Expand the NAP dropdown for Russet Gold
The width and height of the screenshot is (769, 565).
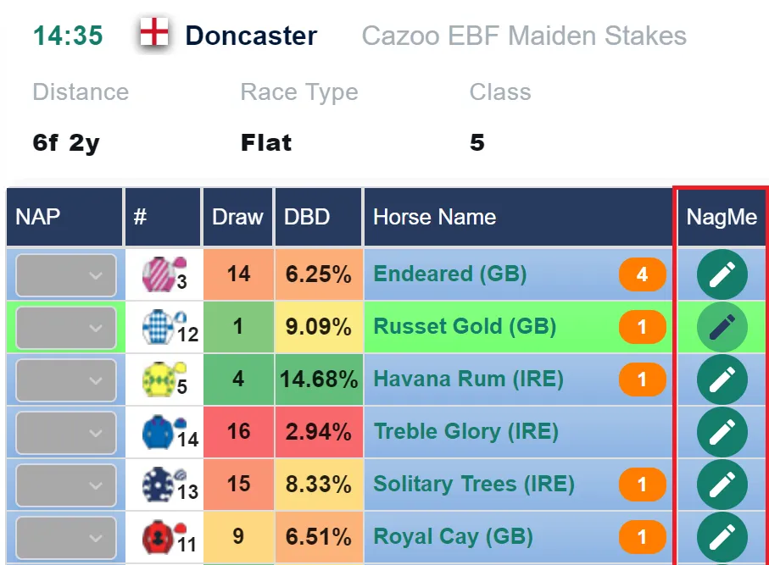click(66, 327)
